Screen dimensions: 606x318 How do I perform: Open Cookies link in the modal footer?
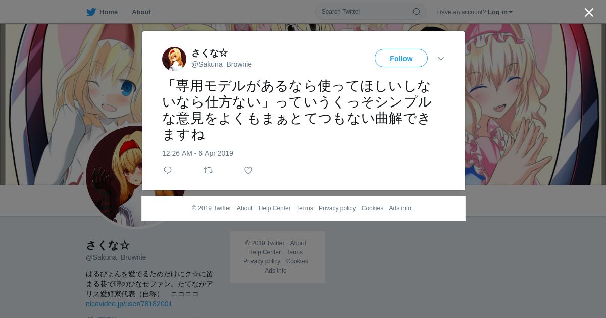[x=372, y=208]
